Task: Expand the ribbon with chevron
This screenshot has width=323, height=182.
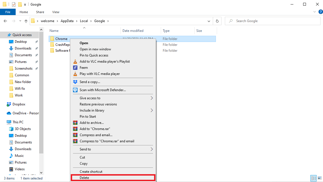Action: coord(315,12)
